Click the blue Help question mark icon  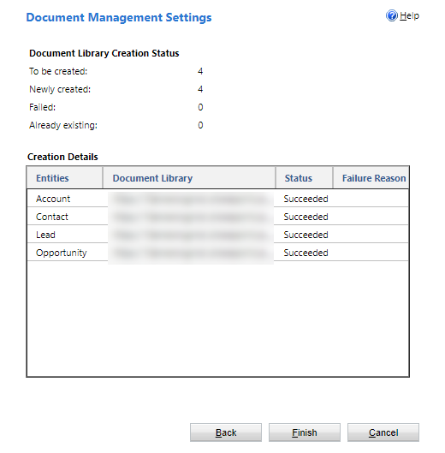tap(392, 15)
